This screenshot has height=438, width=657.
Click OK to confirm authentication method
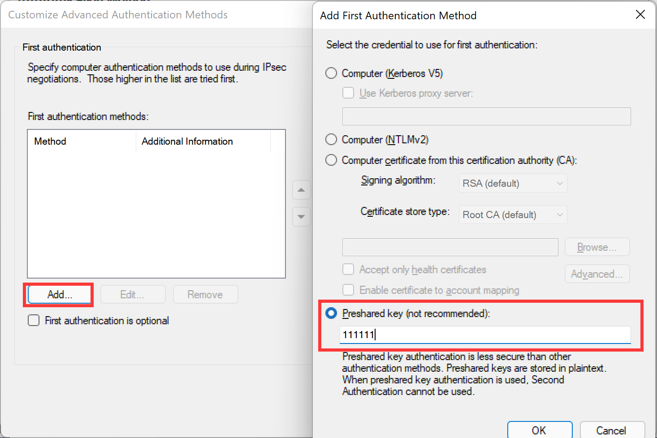pyautogui.click(x=539, y=430)
